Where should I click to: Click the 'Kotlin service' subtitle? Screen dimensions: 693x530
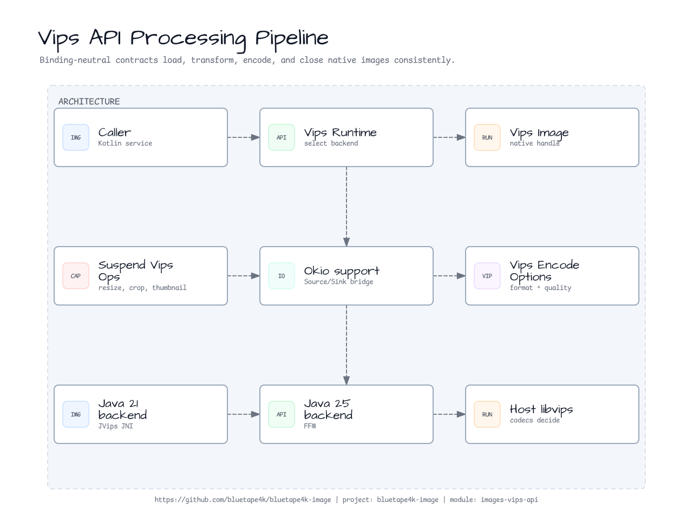tap(125, 143)
